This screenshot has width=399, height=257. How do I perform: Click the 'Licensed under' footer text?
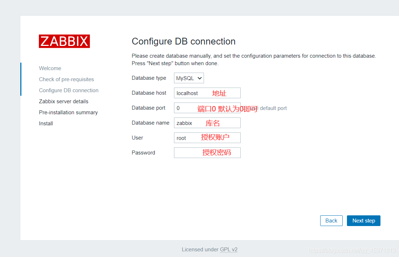pyautogui.click(x=200, y=250)
